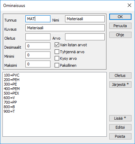Toggle the Vain listan arvot checkbox
135x144 pixels.
coord(57,45)
